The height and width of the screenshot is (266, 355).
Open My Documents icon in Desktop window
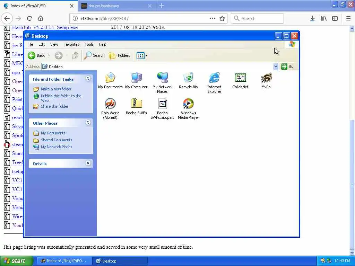[x=110, y=81]
